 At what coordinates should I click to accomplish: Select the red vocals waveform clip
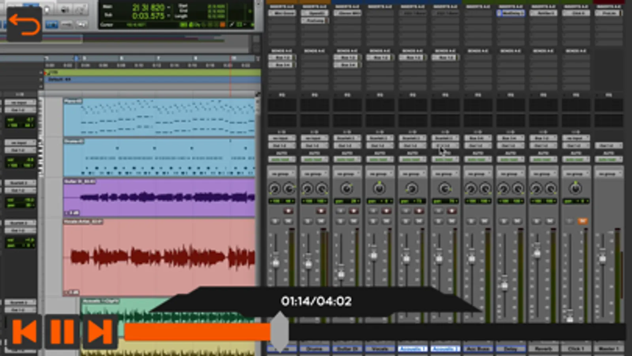tap(159, 257)
